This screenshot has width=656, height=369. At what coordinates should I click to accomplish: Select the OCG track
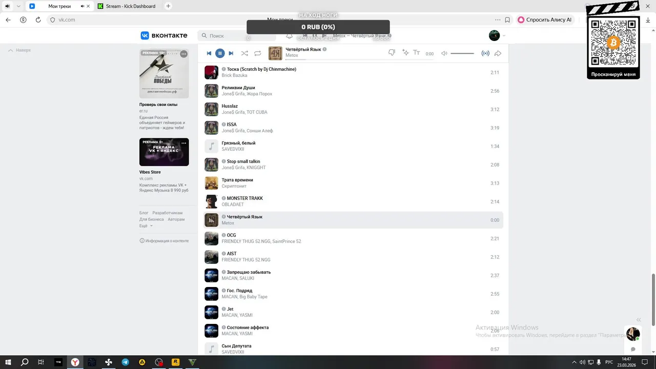(353, 238)
